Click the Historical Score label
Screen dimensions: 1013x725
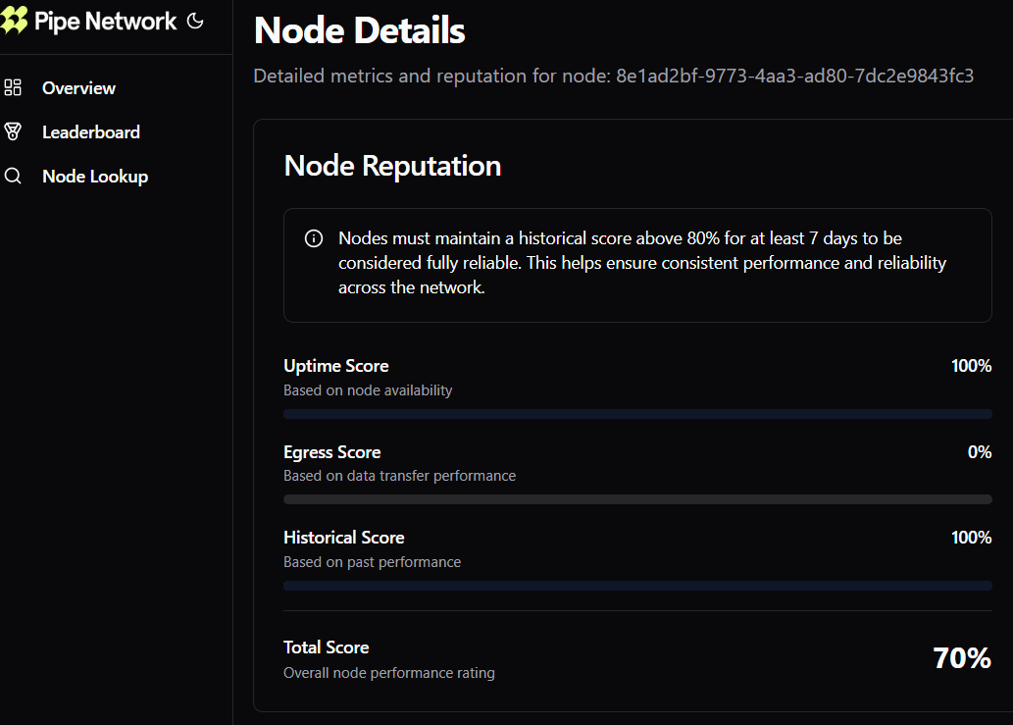pyautogui.click(x=343, y=538)
